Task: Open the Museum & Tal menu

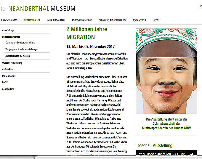Action: 32,20
